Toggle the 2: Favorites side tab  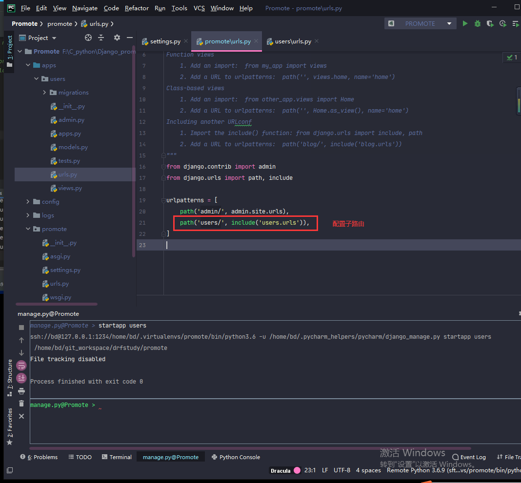tap(10, 426)
